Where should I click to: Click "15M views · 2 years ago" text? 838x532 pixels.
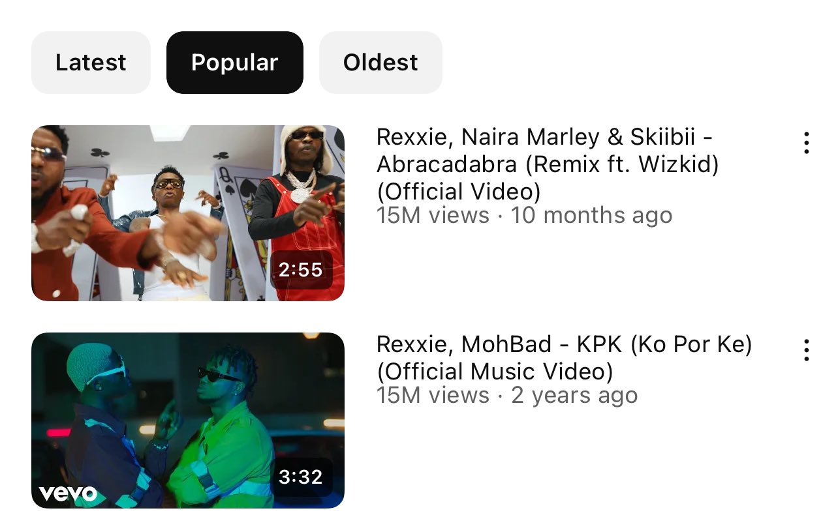pyautogui.click(x=507, y=395)
